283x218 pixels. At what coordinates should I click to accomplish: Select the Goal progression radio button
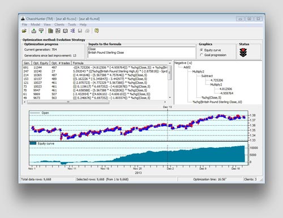tap(201, 55)
